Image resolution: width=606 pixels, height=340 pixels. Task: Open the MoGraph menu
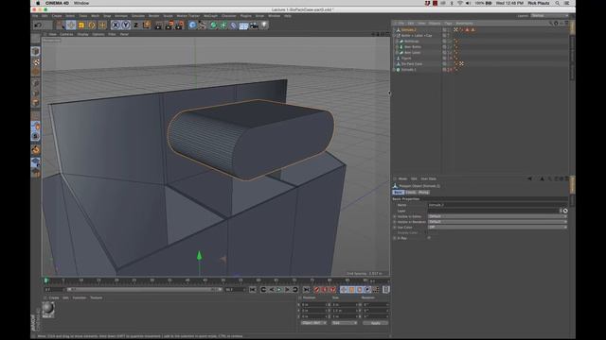click(210, 16)
